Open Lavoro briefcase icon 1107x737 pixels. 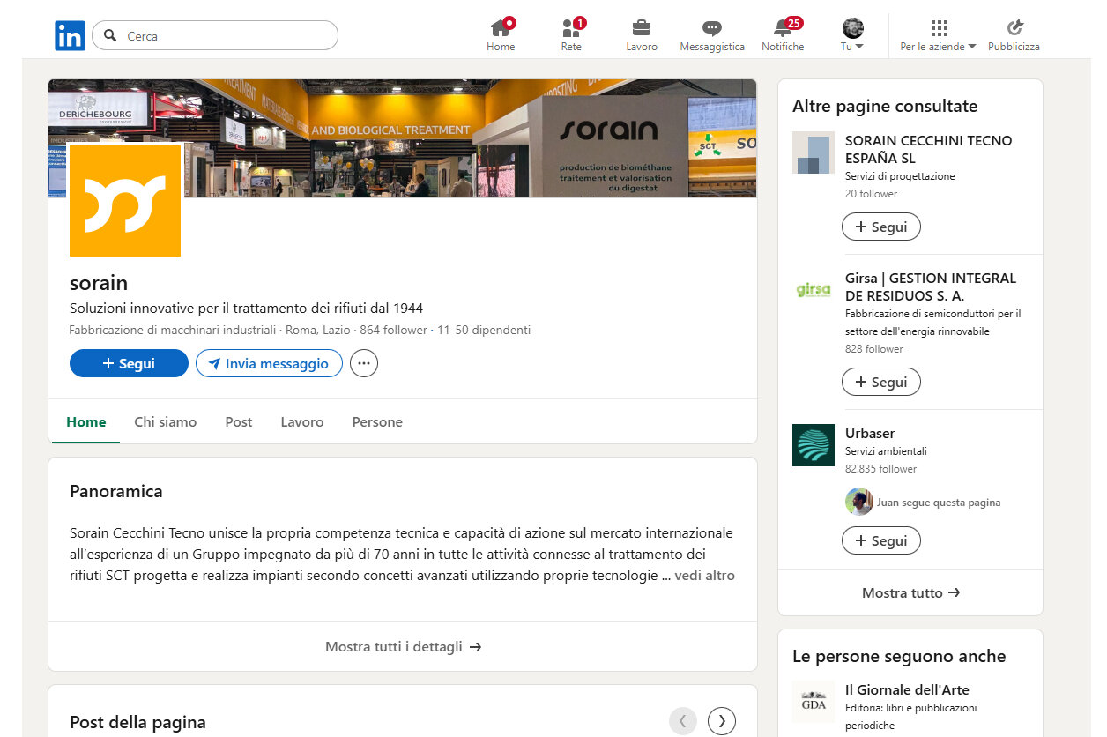642,27
